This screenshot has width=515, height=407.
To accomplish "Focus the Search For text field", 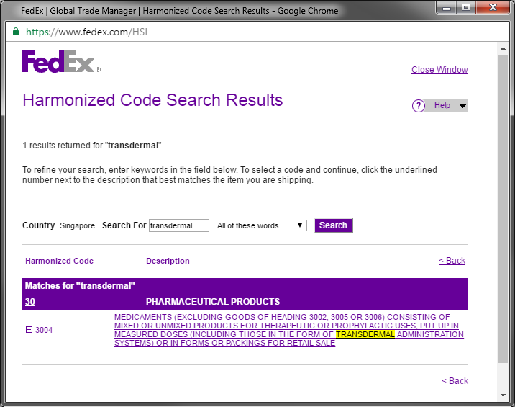I will [x=179, y=225].
